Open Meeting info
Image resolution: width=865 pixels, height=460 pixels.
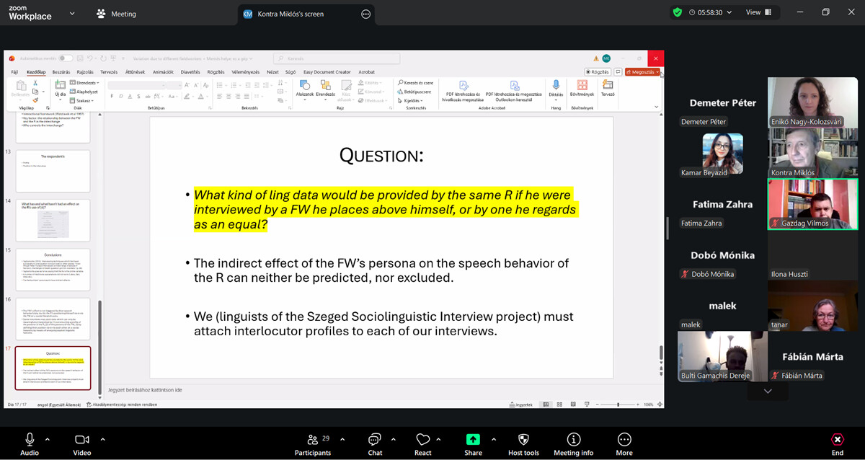tap(573, 441)
